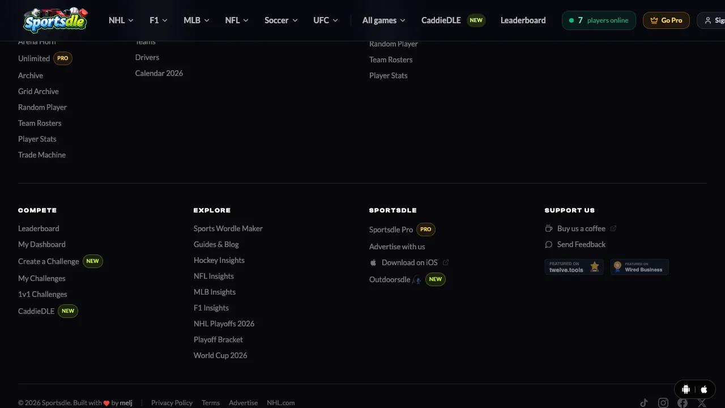Click the Apple app icon
Screen dimensions: 725x408
tap(704, 389)
